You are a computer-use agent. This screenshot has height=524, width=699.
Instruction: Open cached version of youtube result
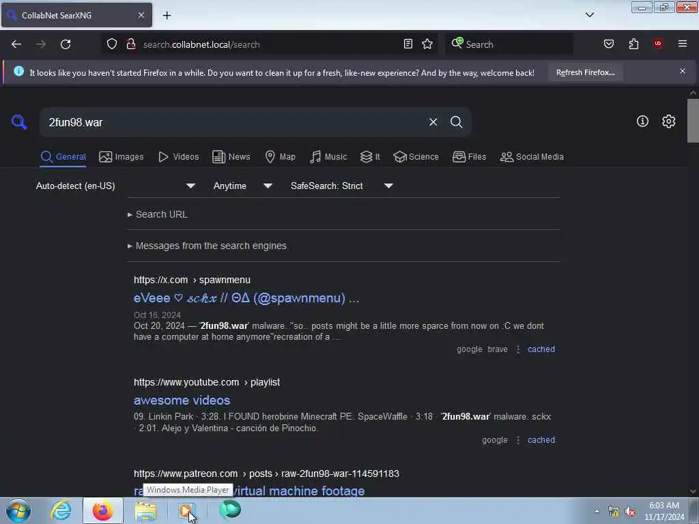click(541, 440)
